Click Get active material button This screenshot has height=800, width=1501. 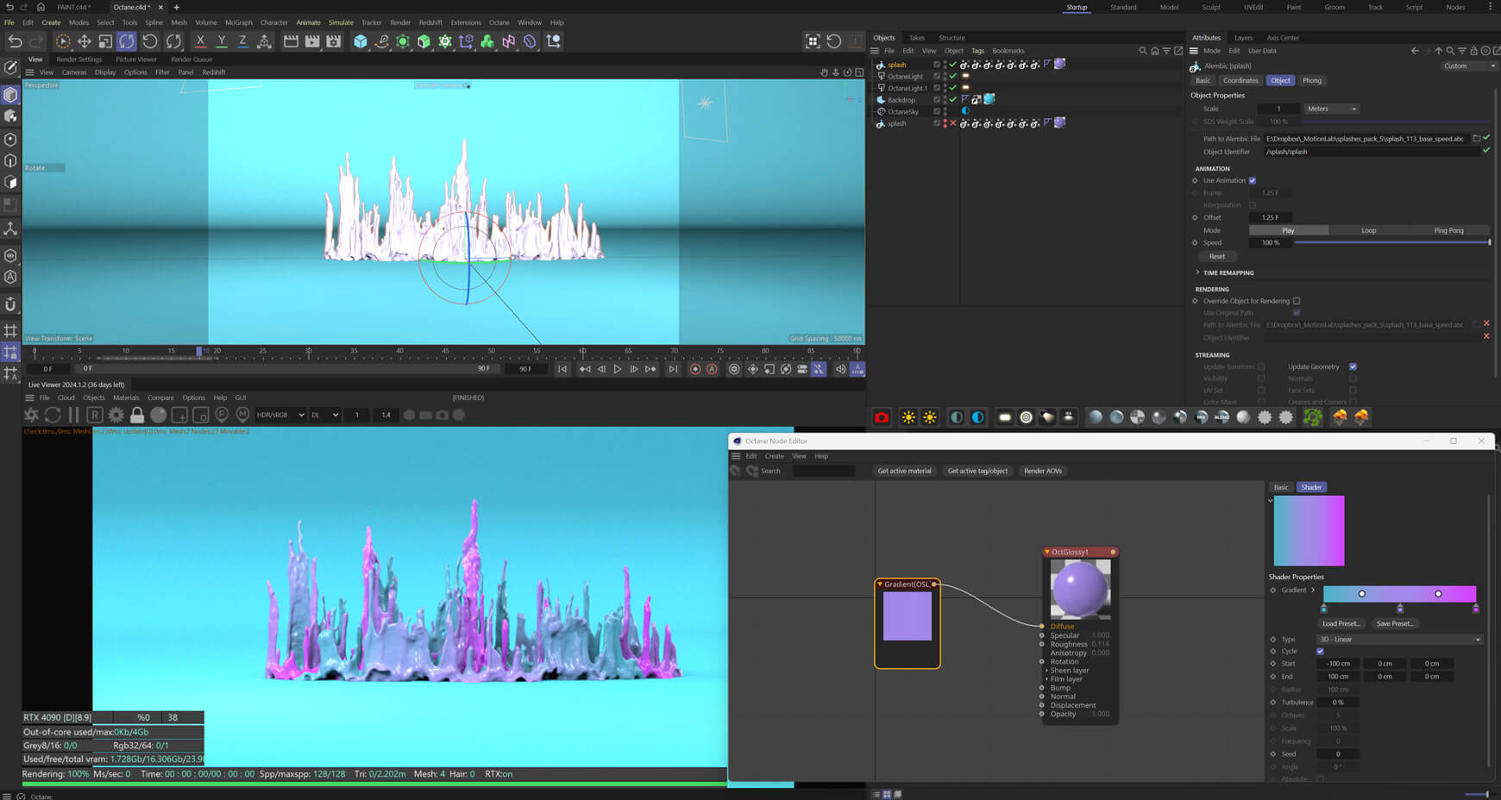click(904, 471)
